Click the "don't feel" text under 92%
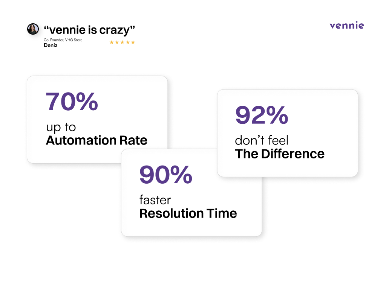386x289 pixels. 261,140
